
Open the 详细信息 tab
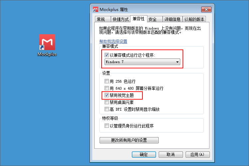172,19
